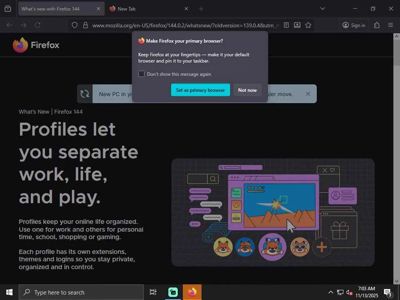The image size is (400, 300).
Task: Click the install/save page icon in the address bar
Action: click(297, 25)
